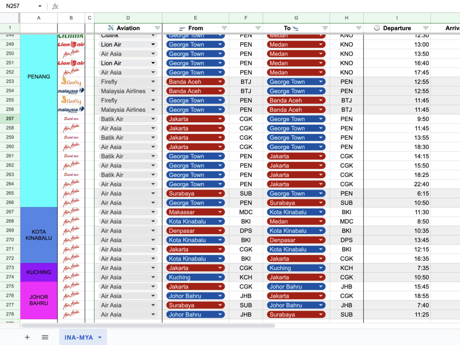This screenshot has height=345, width=460.
Task: Click the Firefly logo in row 253
Action: pos(71,81)
